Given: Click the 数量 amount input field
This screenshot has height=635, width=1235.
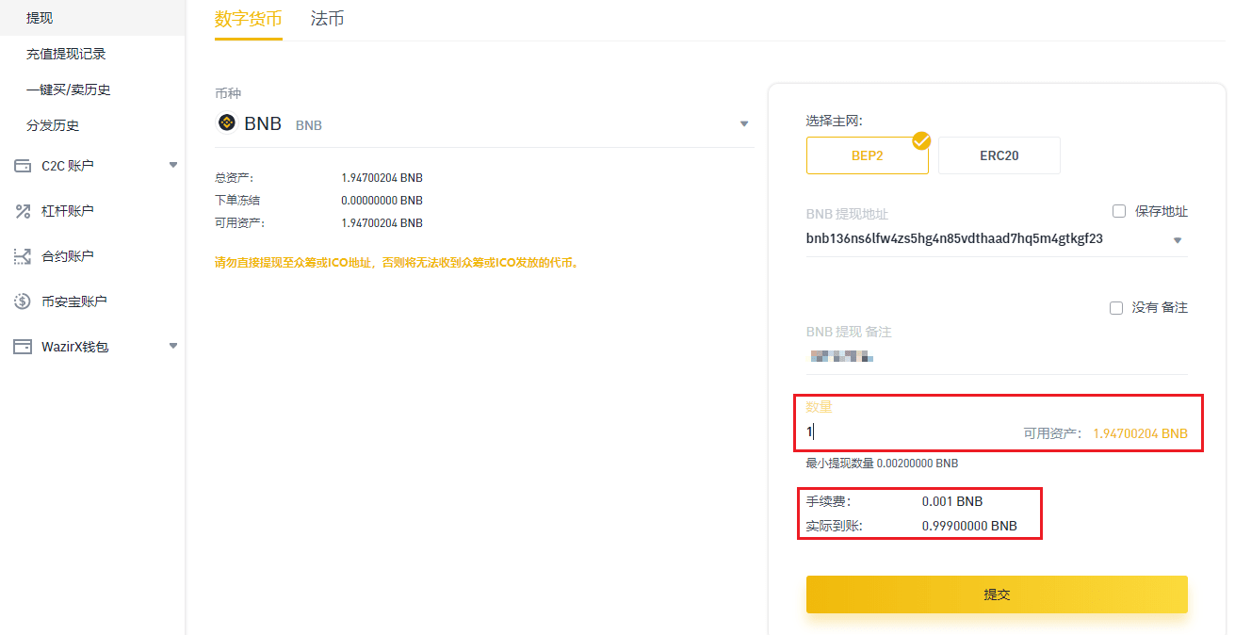Looking at the screenshot, I should pyautogui.click(x=904, y=433).
